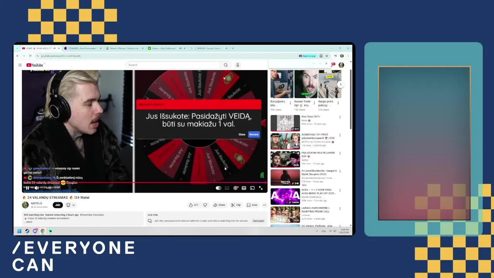The image size is (494, 278).
Task: Enter fullscreen in the video player
Action: (261, 188)
